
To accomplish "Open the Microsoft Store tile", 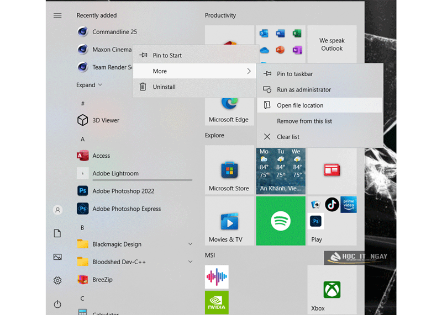I will [x=229, y=170].
